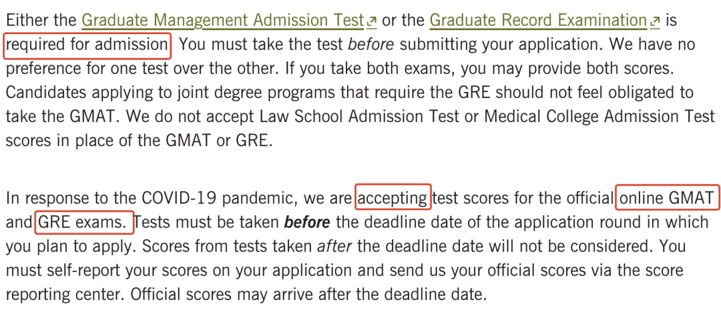Click the highlighted "online GMAT" box
721x318 pixels.
667,197
